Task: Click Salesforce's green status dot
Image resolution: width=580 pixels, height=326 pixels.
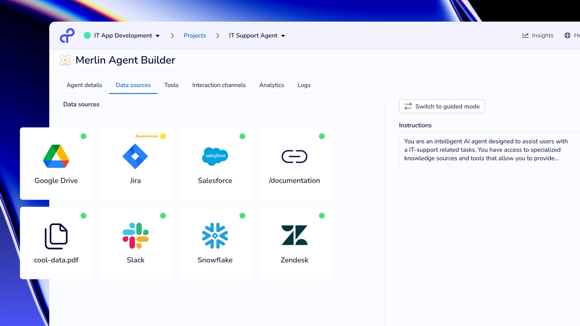Action: point(242,136)
